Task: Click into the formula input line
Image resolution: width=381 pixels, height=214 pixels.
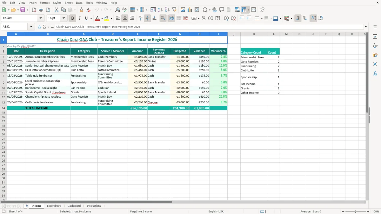Action: tap(209, 27)
